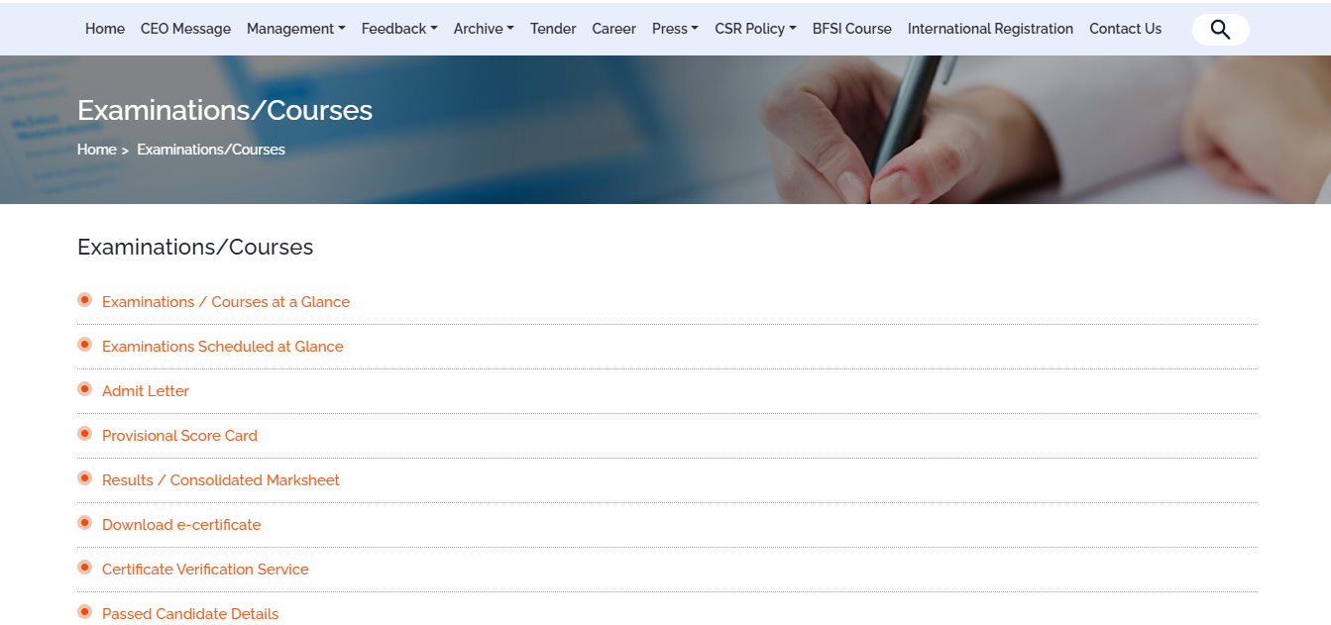Click the search magnifier icon
The image size is (1331, 625).
pos(1220,30)
